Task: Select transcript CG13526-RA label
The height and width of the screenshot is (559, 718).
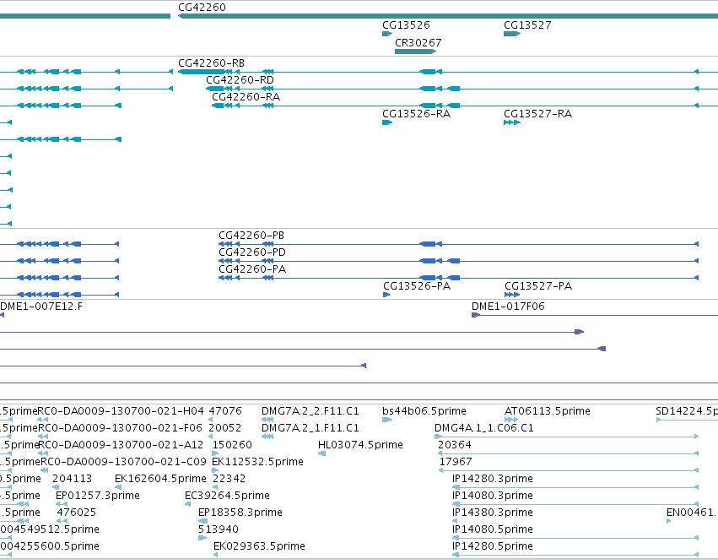Action: (416, 114)
